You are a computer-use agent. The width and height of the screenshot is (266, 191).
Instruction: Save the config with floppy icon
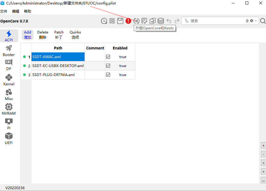coord(120,21)
